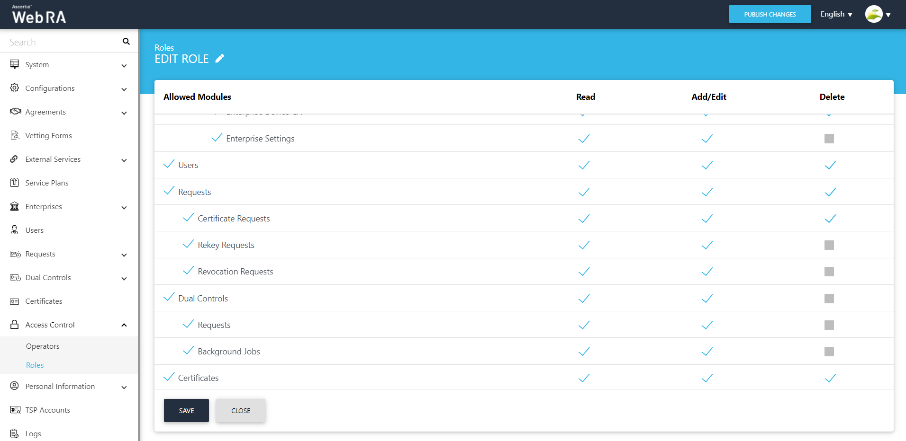The height and width of the screenshot is (441, 906).
Task: Click the pencil icon beside EDIT ROLE
Action: click(220, 59)
